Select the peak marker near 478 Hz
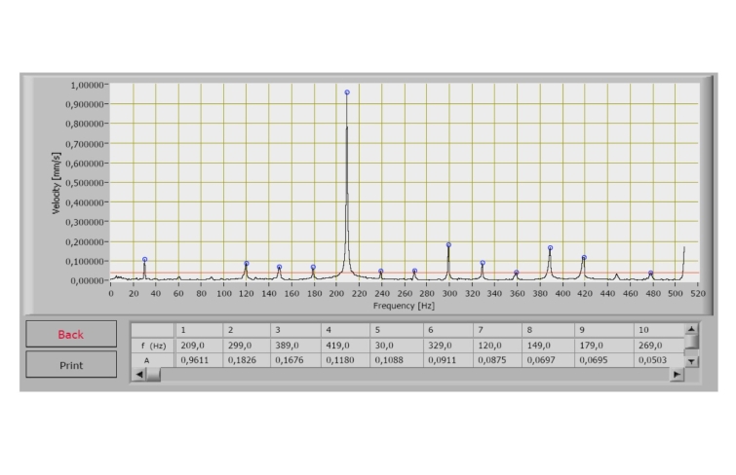 650,273
